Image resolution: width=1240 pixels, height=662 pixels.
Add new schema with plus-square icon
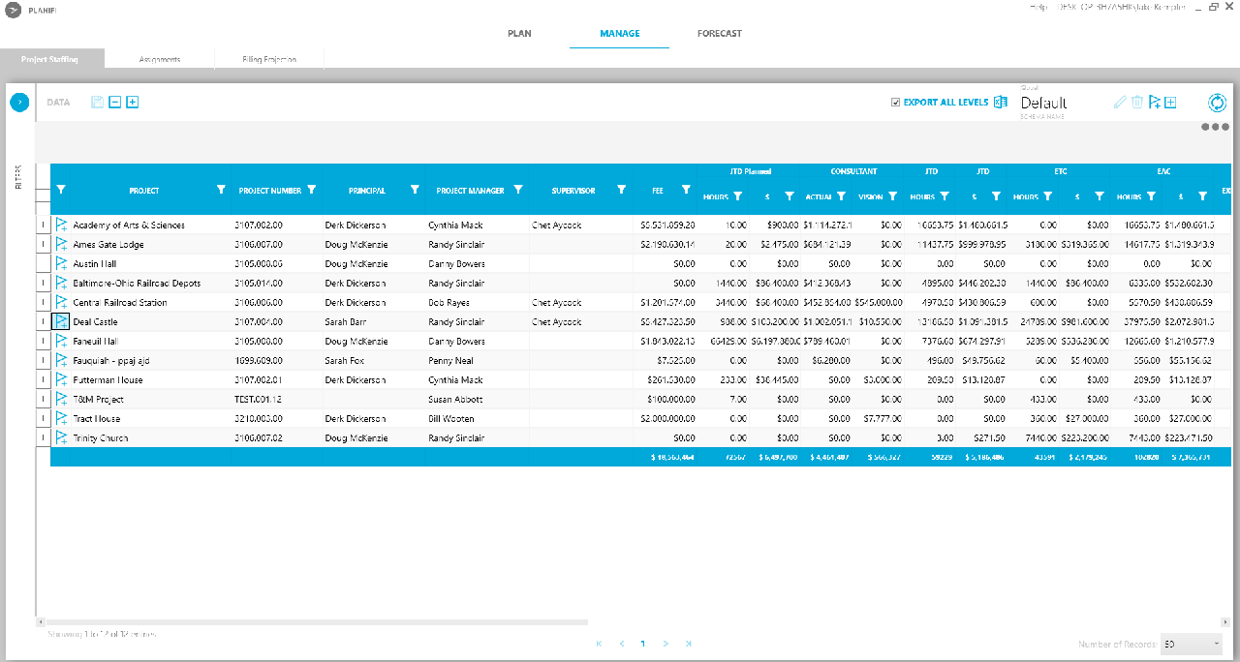[x=1170, y=102]
